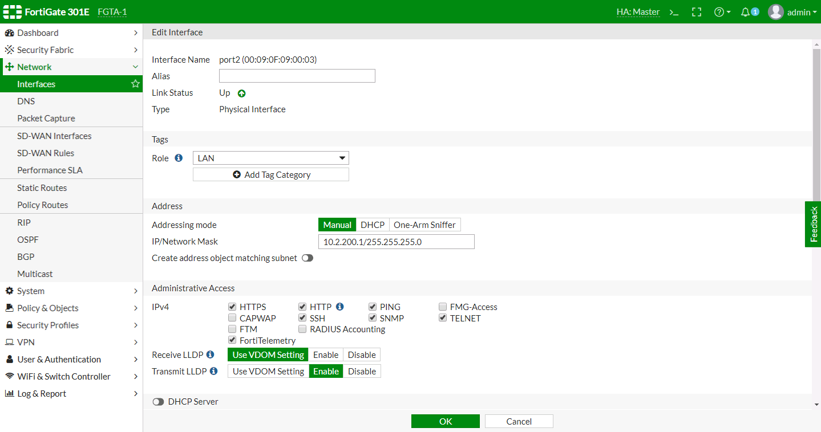
Task: Open the Role LAN dropdown
Action: (271, 158)
